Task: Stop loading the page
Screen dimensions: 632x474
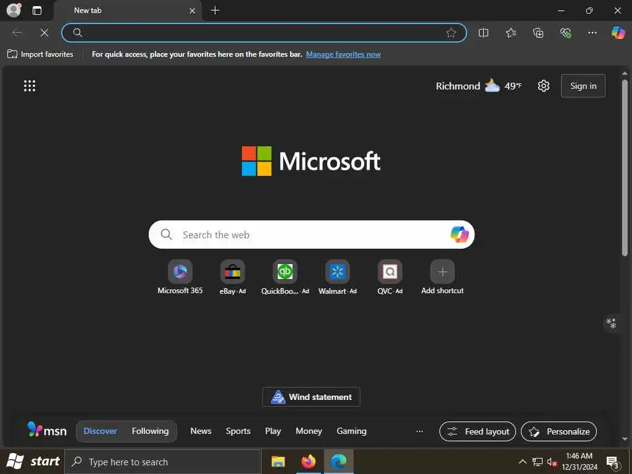Action: [44, 33]
